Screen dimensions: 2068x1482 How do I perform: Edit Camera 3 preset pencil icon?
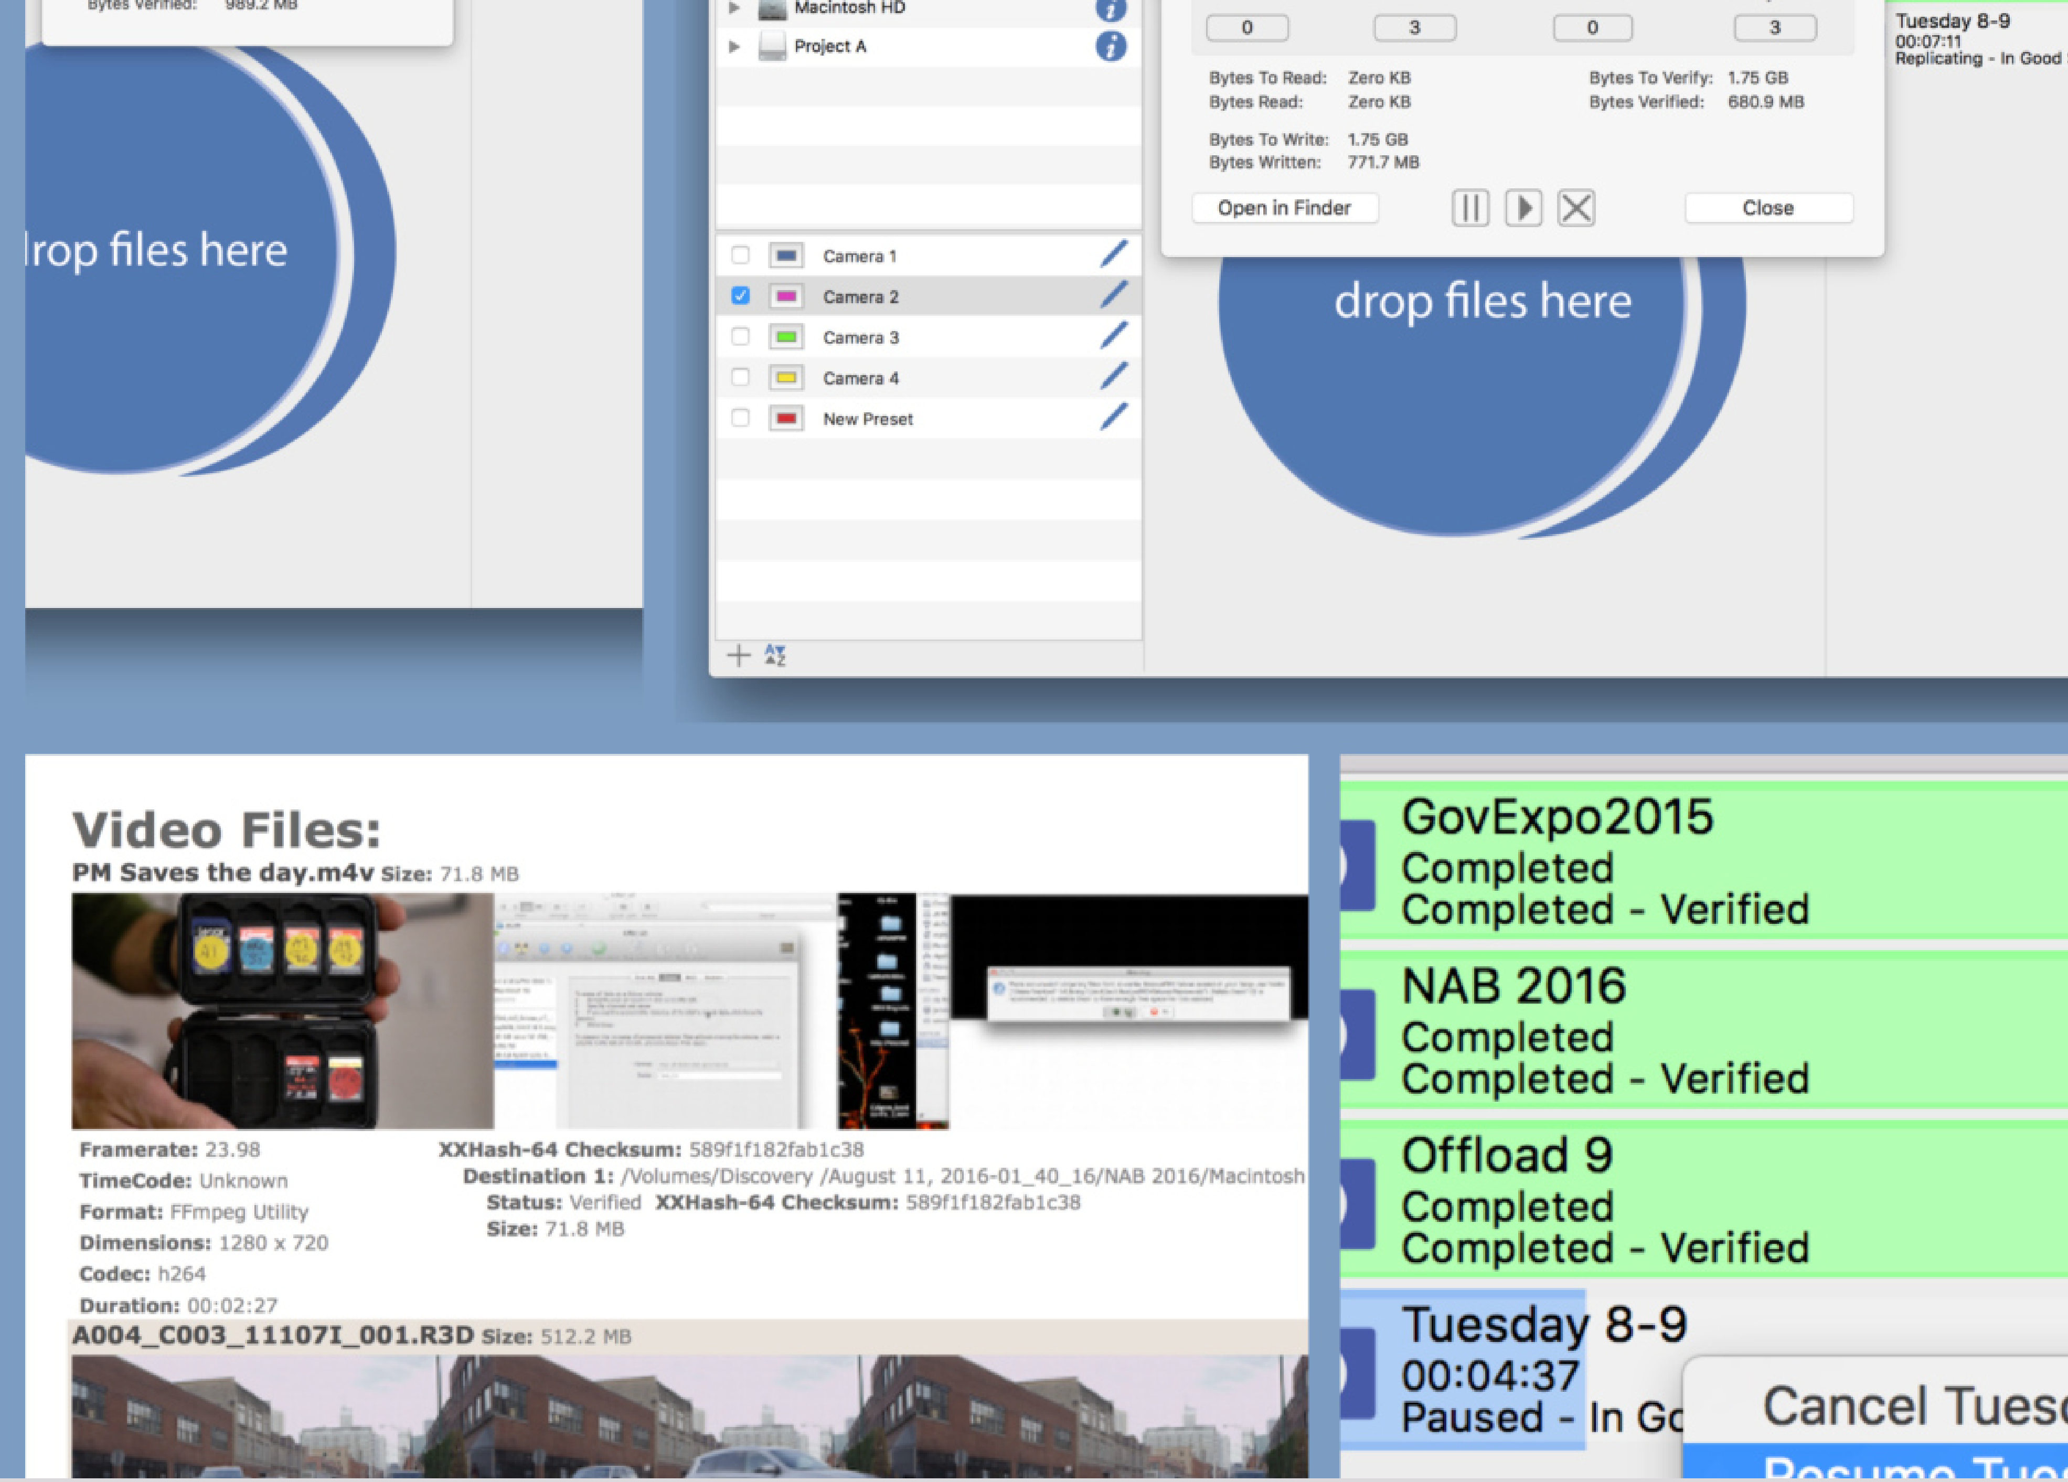pyautogui.click(x=1113, y=336)
